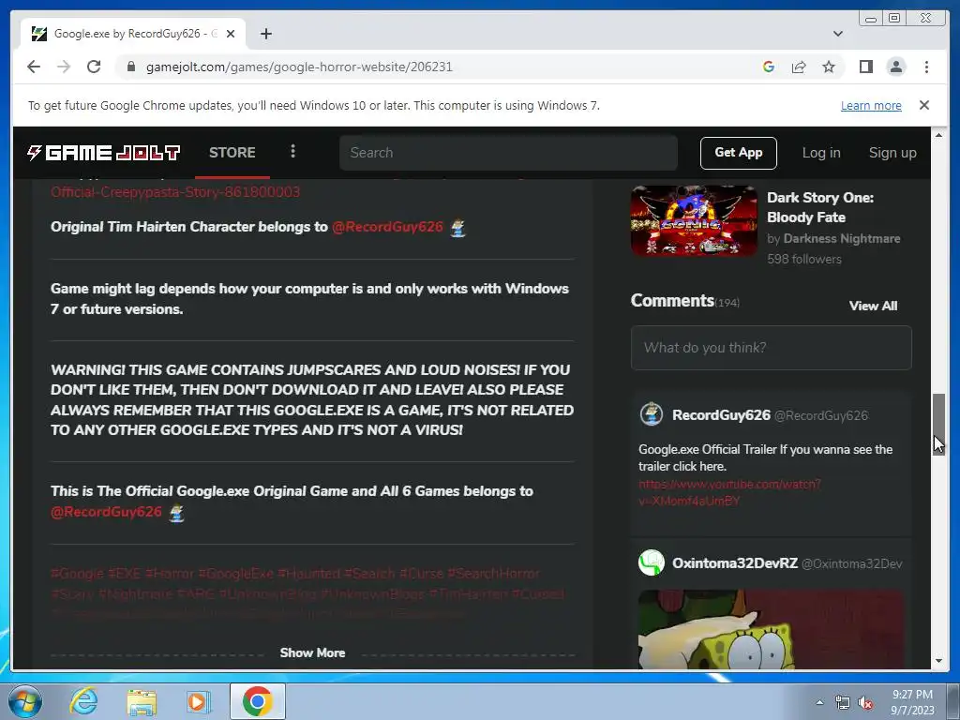Click the What do you think comment box
Screen dimensions: 960x720
click(771, 348)
